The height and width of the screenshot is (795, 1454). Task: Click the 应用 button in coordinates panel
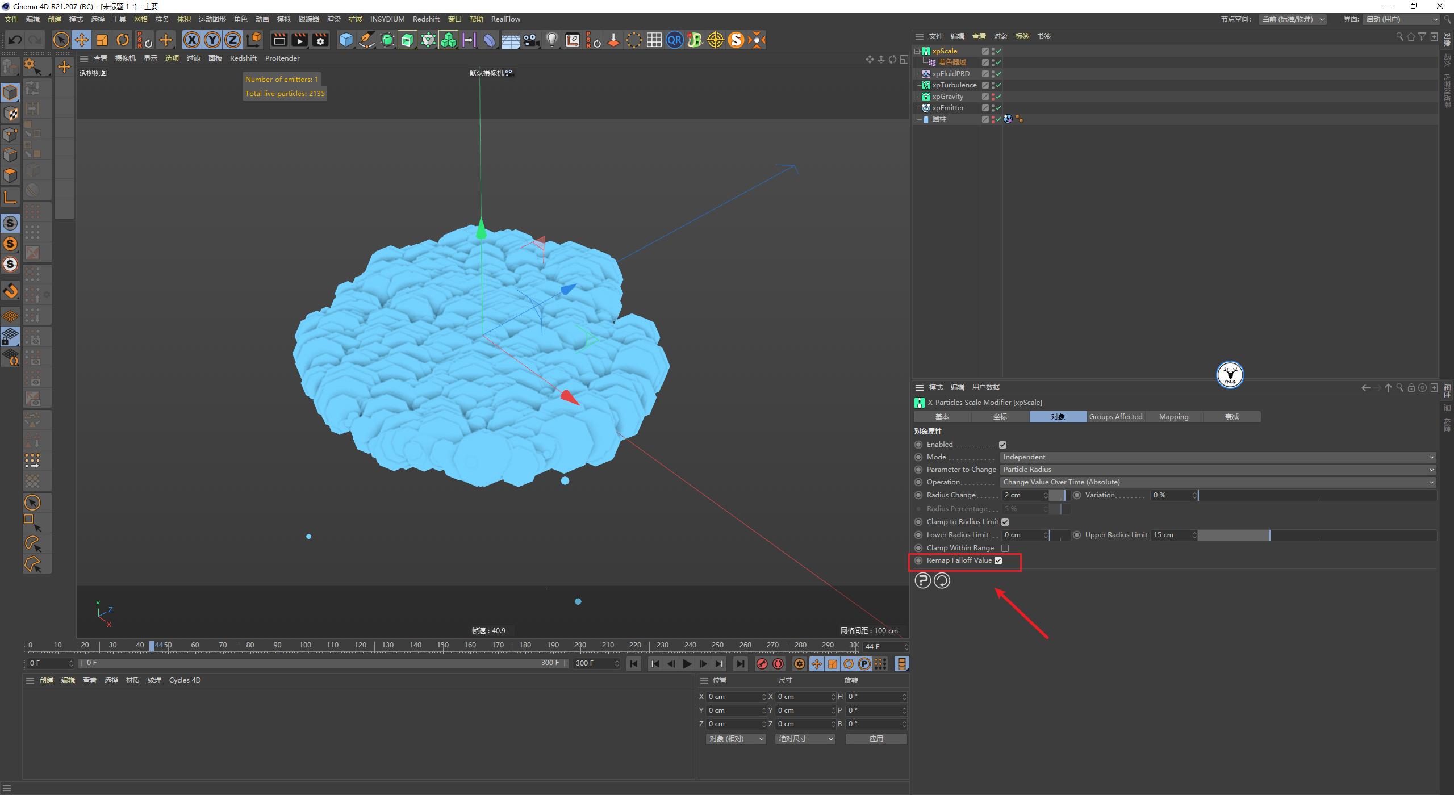pos(876,739)
